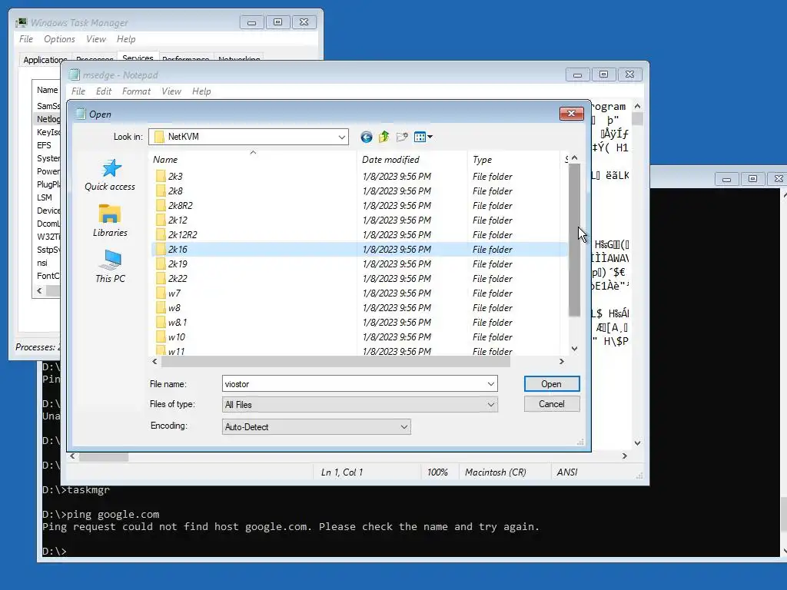
Task: Open Task Manager's File menu
Action: pyautogui.click(x=26, y=39)
